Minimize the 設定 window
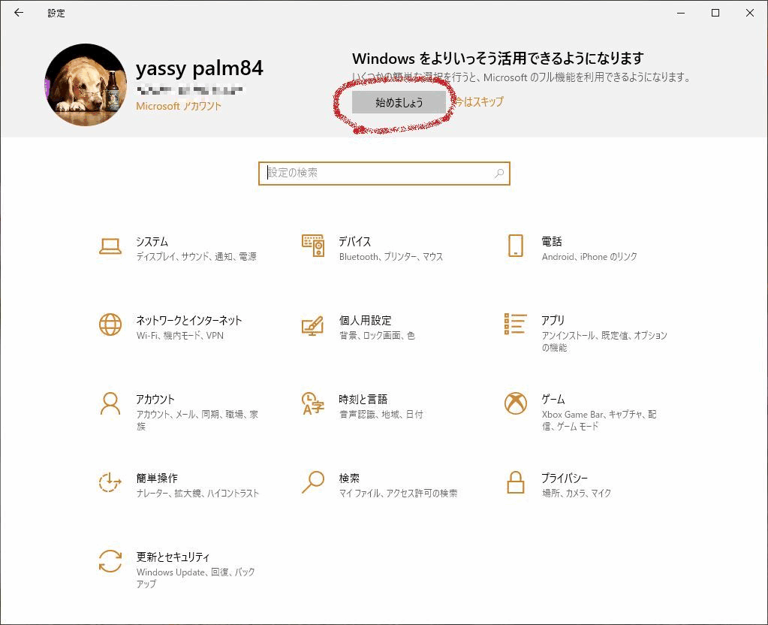The height and width of the screenshot is (625, 768). point(681,13)
